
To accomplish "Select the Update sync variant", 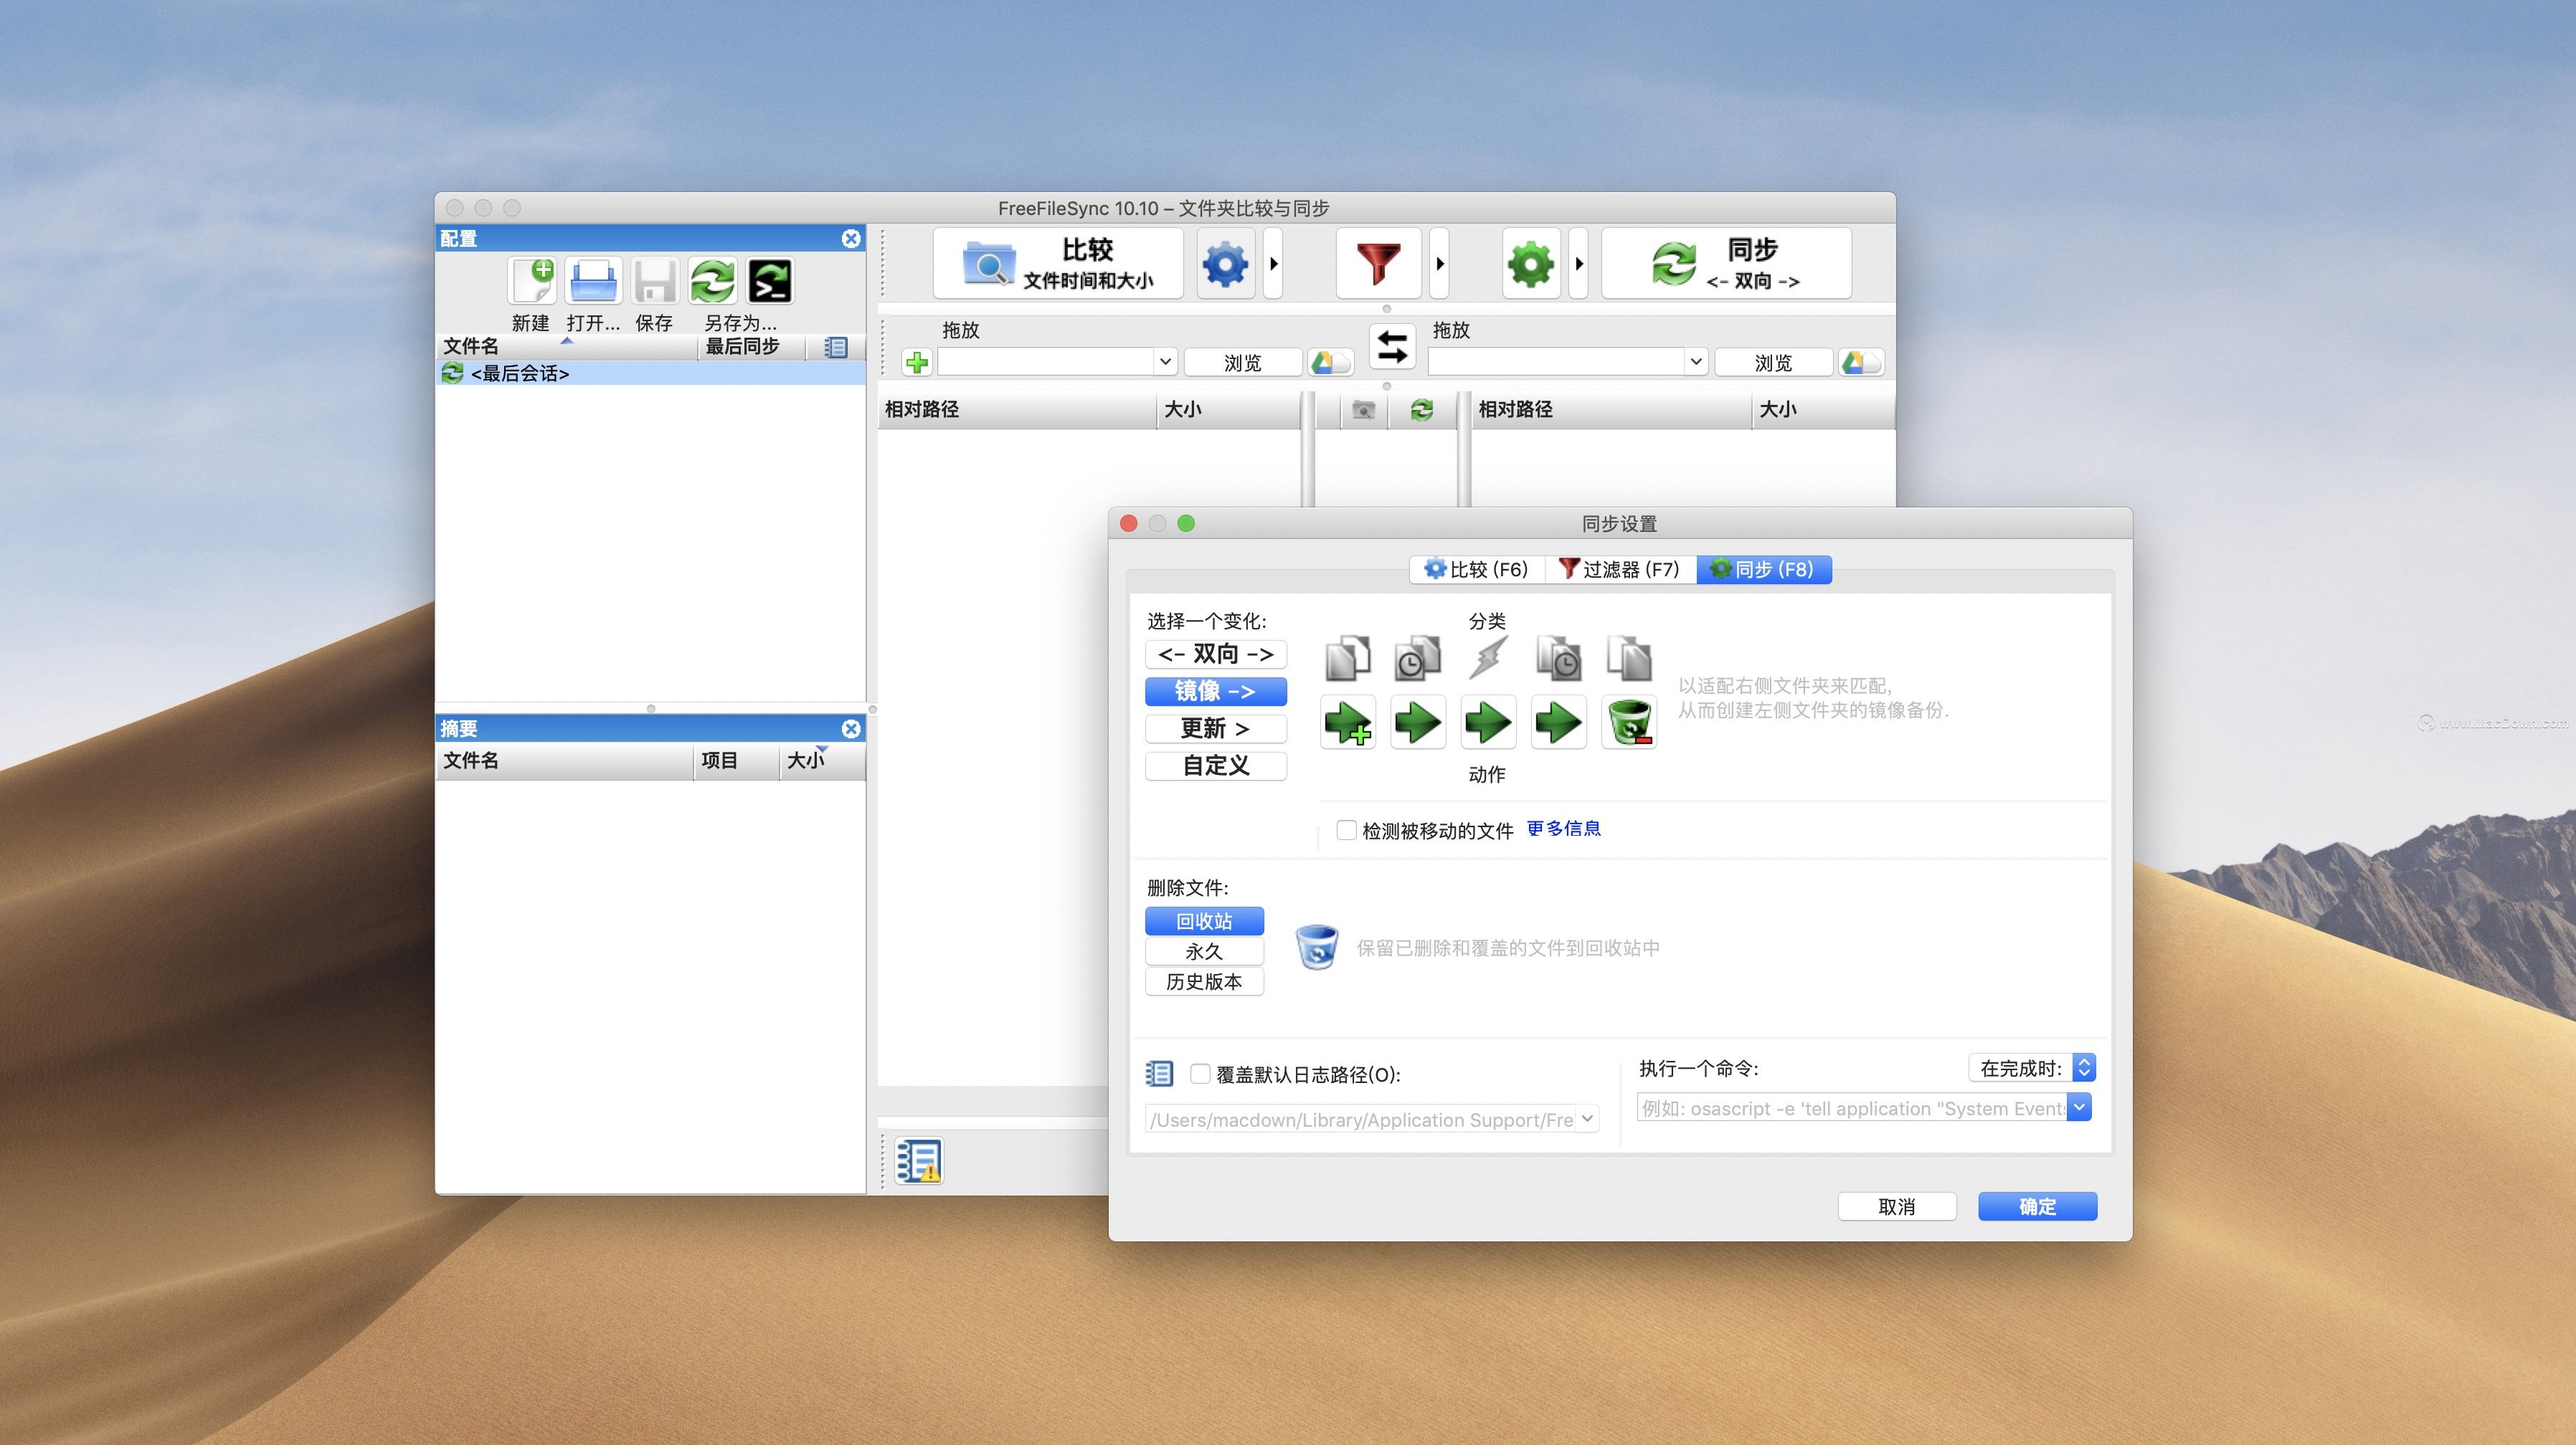I will click(1216, 728).
